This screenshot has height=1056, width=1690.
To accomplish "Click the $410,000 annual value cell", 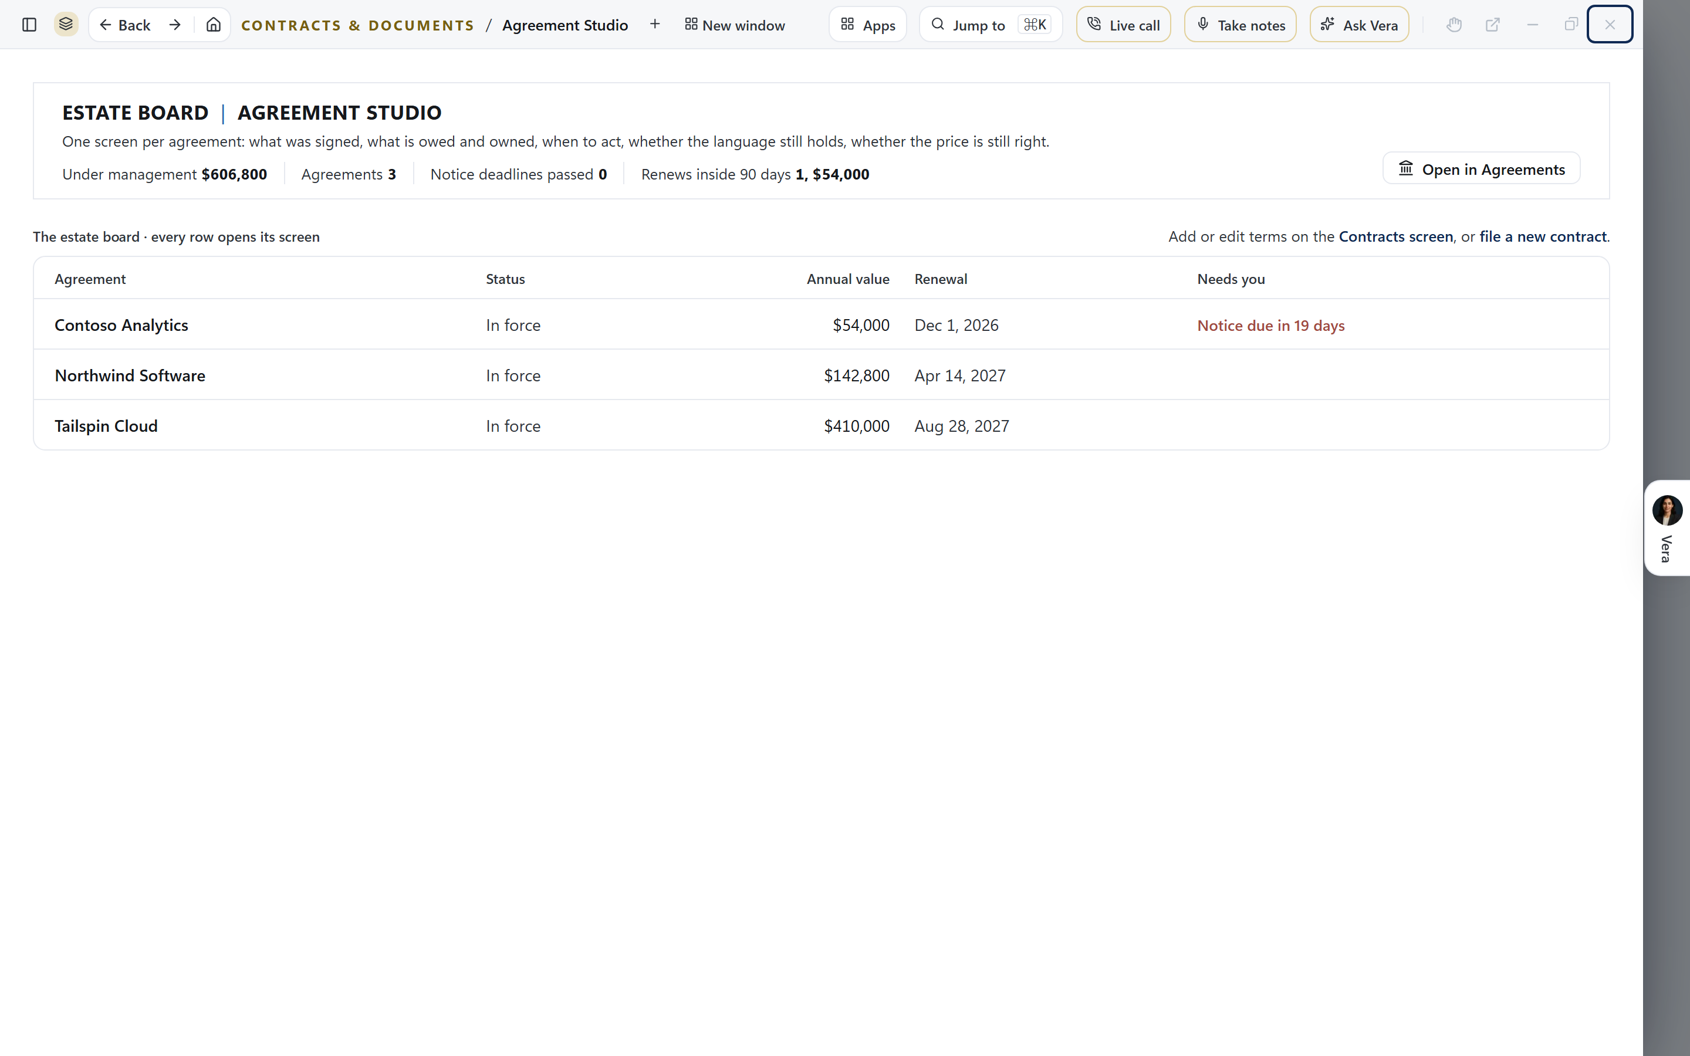I will tap(856, 426).
